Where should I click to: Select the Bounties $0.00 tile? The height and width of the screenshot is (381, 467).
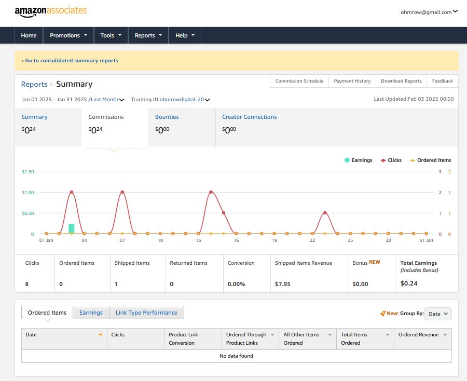[x=182, y=127]
